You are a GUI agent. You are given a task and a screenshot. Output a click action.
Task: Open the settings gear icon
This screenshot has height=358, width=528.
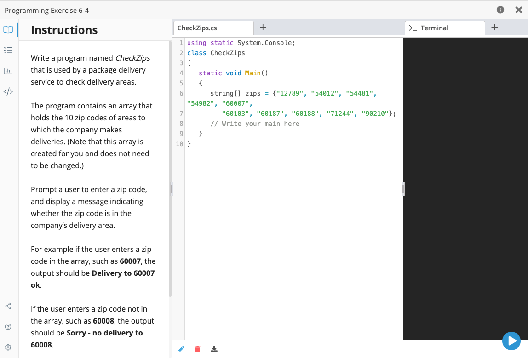8,347
